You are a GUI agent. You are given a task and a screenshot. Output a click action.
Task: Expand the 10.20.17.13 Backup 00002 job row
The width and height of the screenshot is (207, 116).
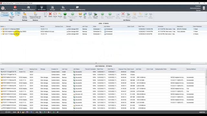pyautogui.click(x=1, y=29)
